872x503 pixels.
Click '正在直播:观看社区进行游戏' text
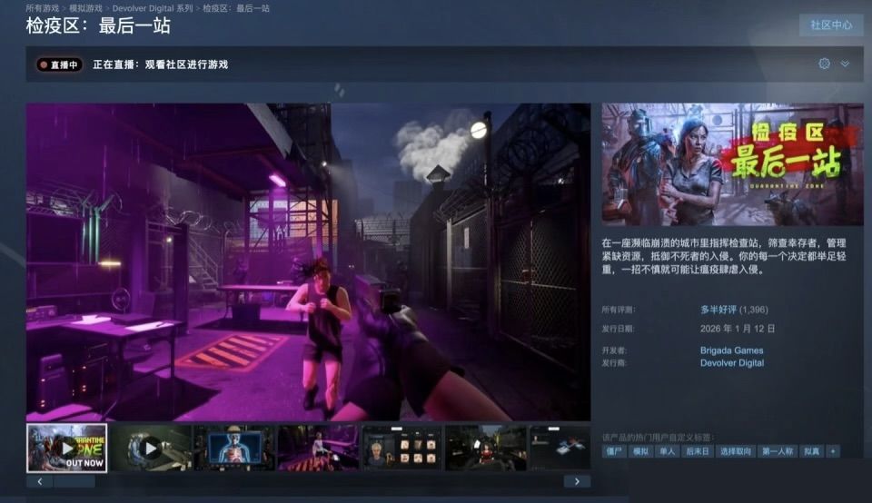(x=160, y=64)
